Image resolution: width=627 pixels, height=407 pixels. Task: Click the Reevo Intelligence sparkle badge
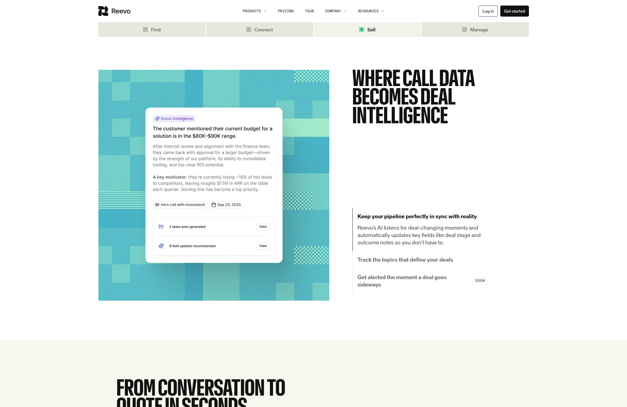(x=174, y=119)
